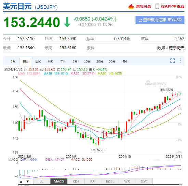Select the KDJ indicator
The height and width of the screenshot is (186, 188).
pos(76,181)
